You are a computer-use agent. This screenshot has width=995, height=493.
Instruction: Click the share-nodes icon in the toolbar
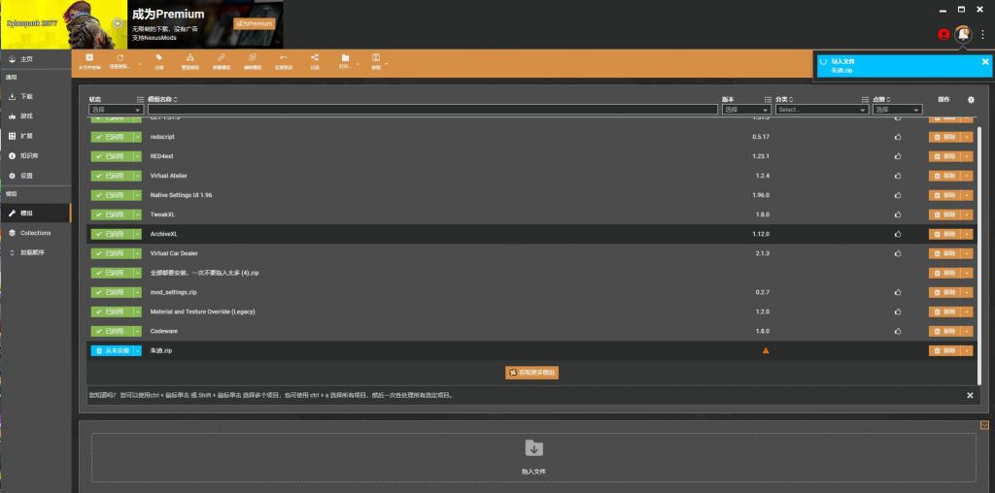315,57
